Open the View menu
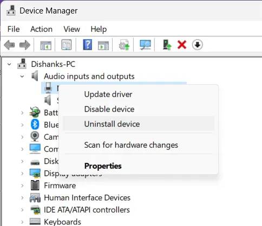This screenshot has width=262, height=226. [71, 29]
